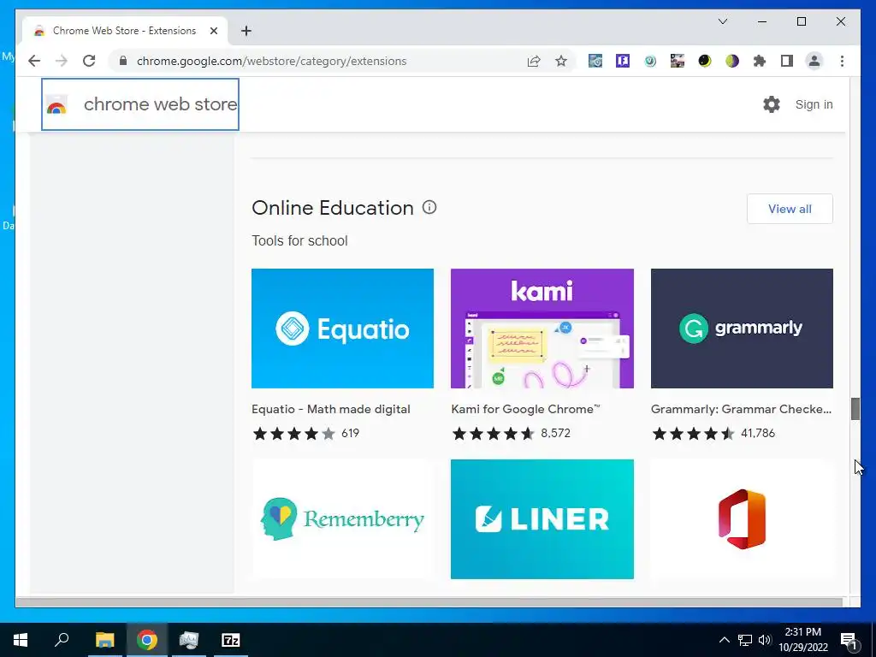This screenshot has height=657, width=876.
Task: Go back to the previous page
Action: pyautogui.click(x=34, y=61)
